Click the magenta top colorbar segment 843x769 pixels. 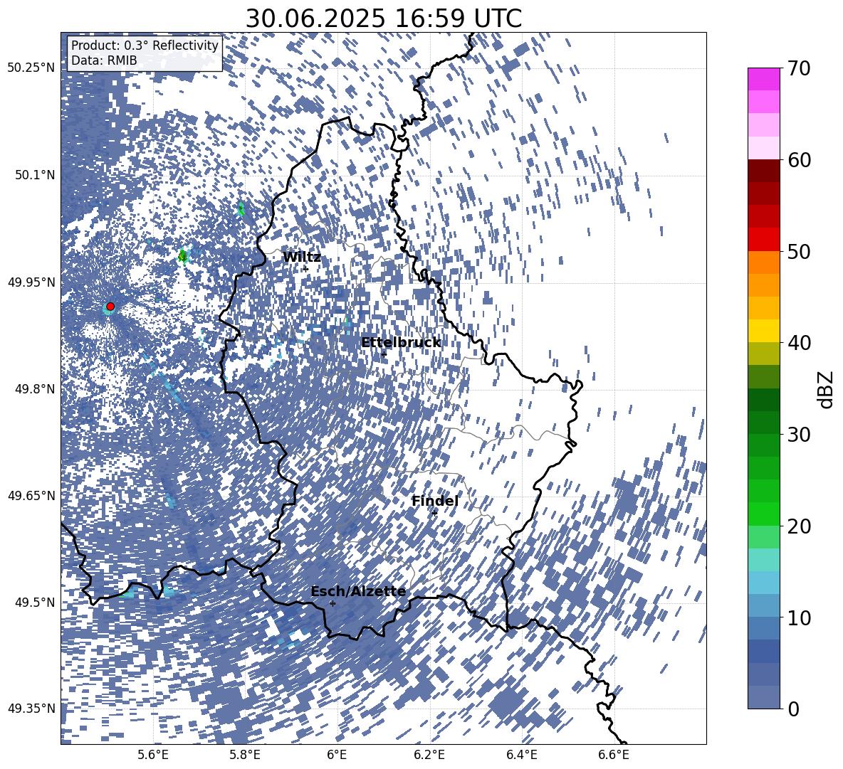763,79
